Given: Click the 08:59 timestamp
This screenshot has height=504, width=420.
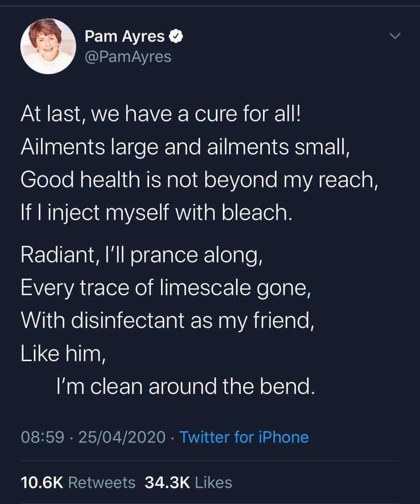Looking at the screenshot, I should [x=42, y=437].
